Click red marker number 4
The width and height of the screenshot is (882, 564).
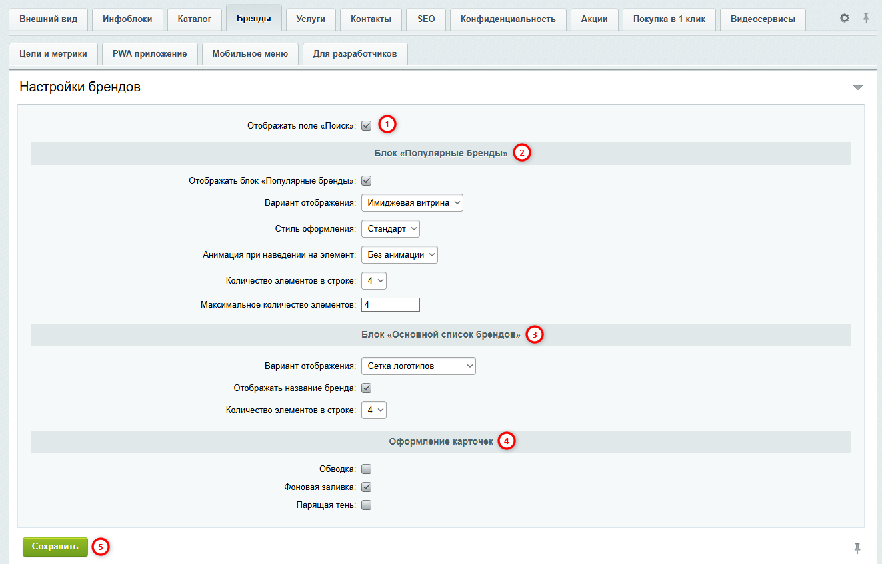[507, 441]
